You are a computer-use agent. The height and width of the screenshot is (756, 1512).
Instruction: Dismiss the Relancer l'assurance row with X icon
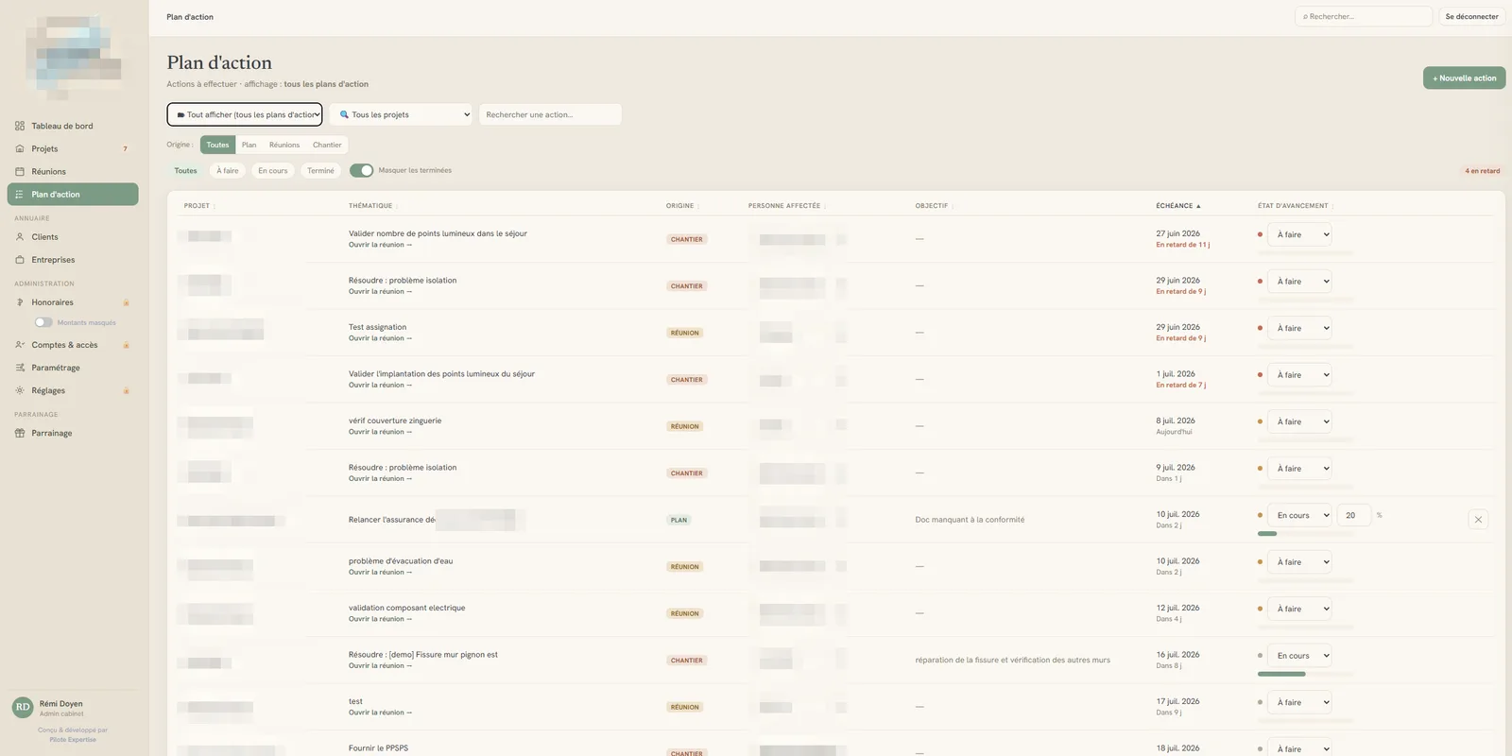point(1478,520)
